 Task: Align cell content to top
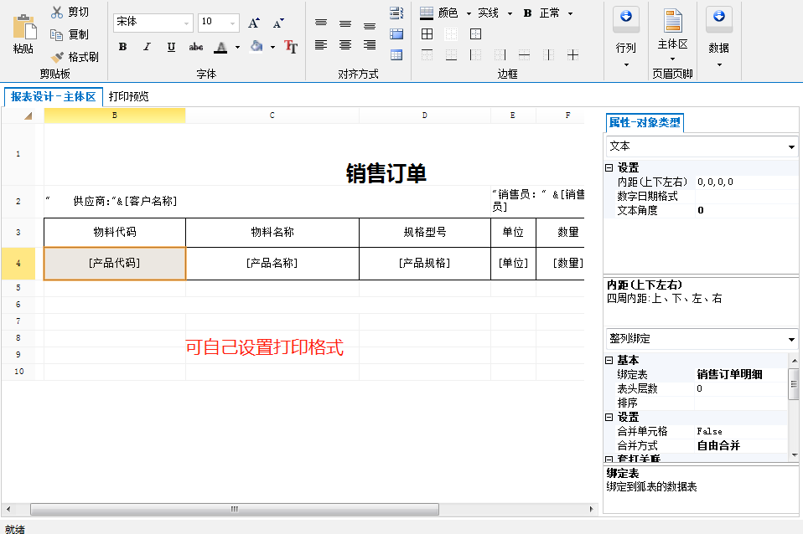pos(321,23)
